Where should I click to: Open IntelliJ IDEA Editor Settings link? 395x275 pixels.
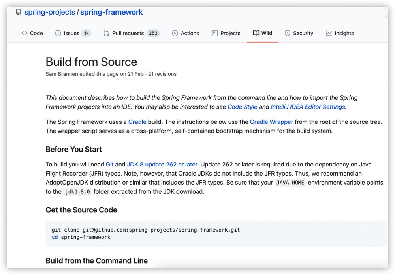point(308,107)
